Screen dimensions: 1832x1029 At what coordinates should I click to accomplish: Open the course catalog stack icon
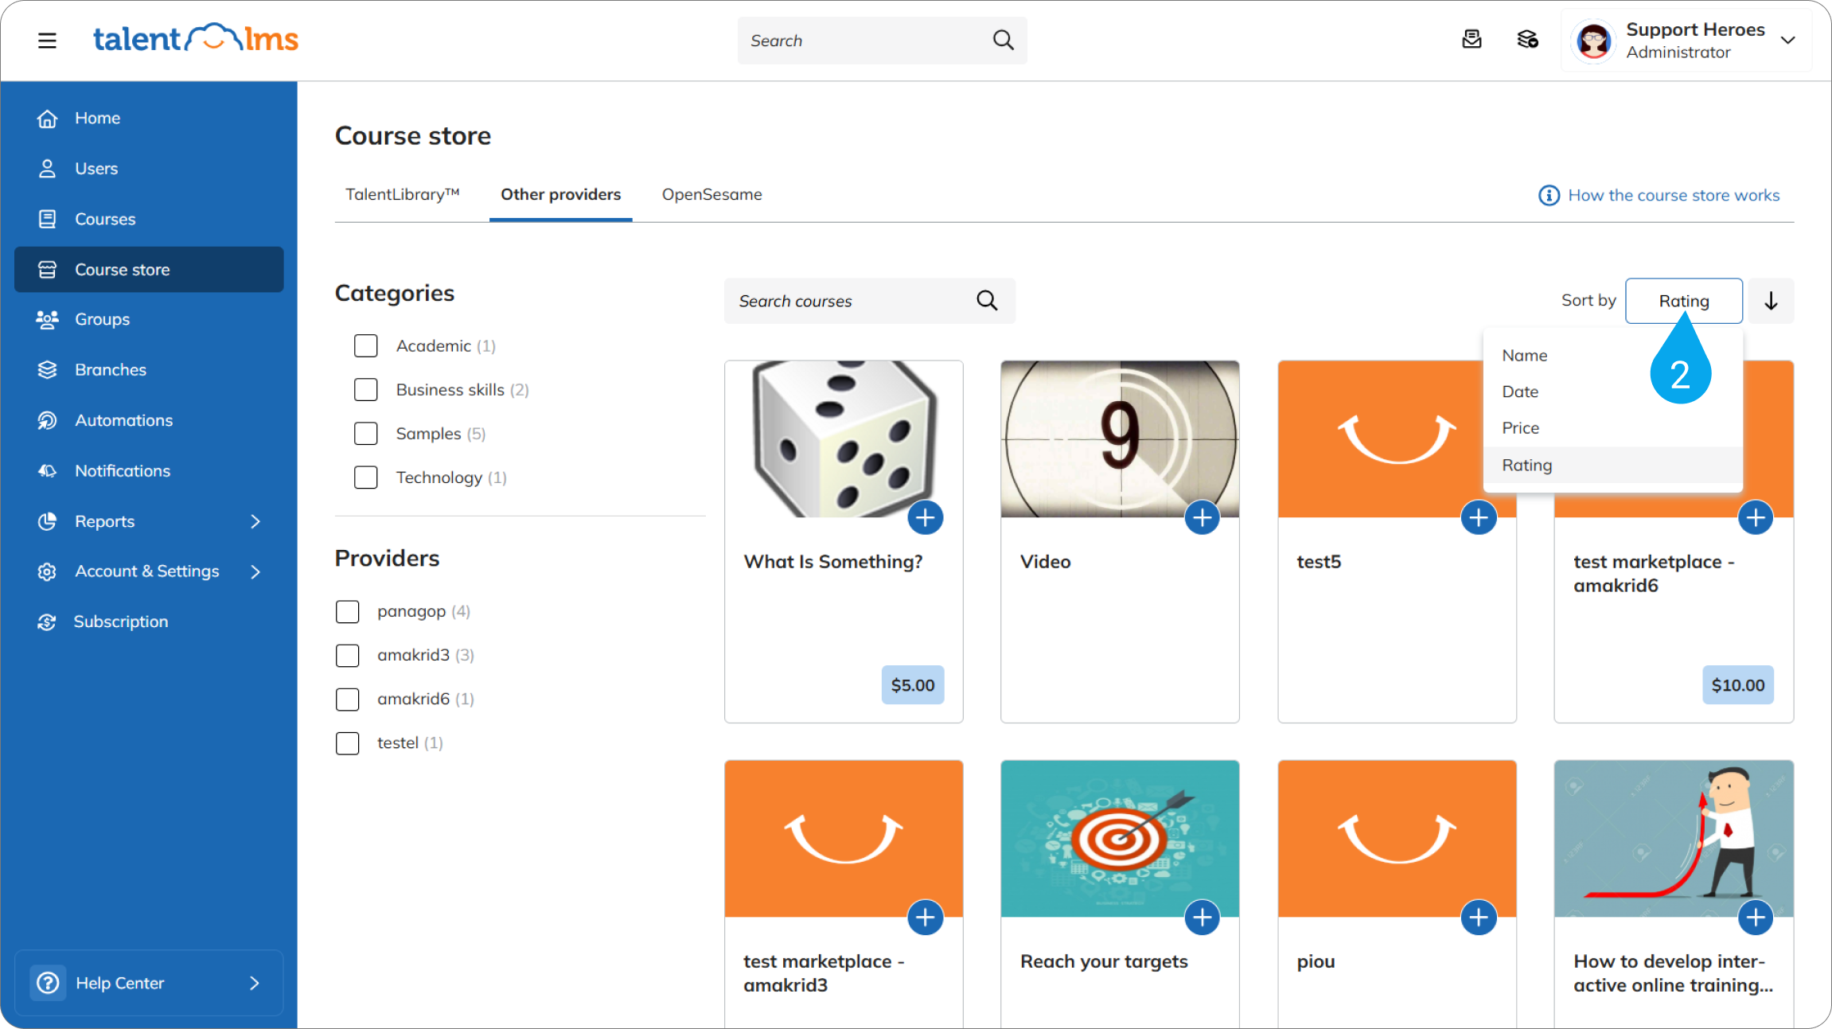(x=1527, y=39)
